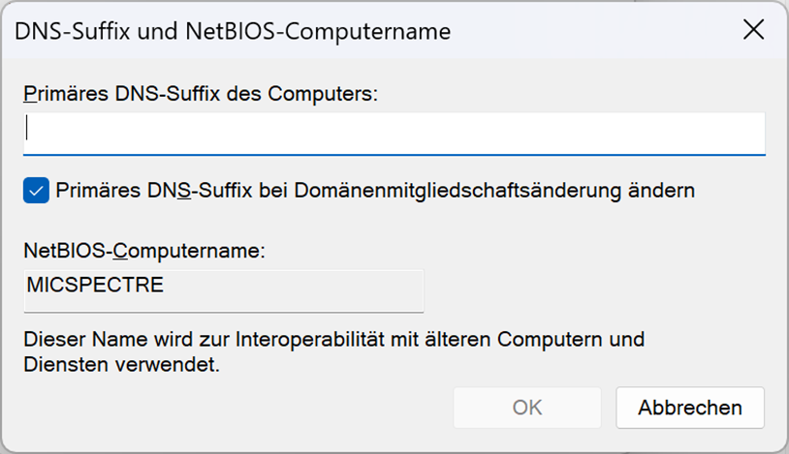Select the read-only NetBIOS computer name field
Viewport: 789px width, 454px height.
coord(223,290)
